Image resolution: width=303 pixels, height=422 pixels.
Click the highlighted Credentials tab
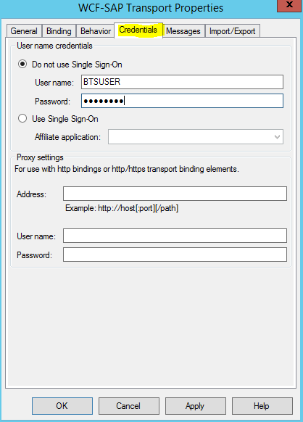(x=138, y=30)
